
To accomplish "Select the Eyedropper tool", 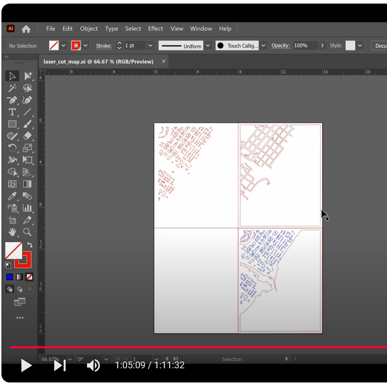I will [x=12, y=196].
